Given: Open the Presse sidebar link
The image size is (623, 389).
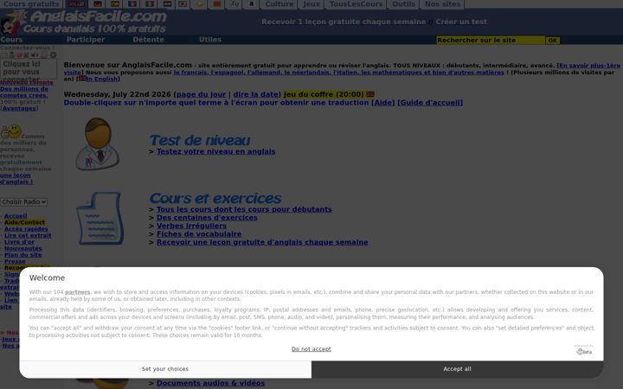Looking at the screenshot, I should pos(15,262).
